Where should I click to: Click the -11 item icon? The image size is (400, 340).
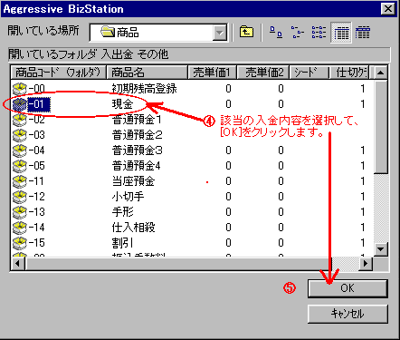[x=20, y=181]
